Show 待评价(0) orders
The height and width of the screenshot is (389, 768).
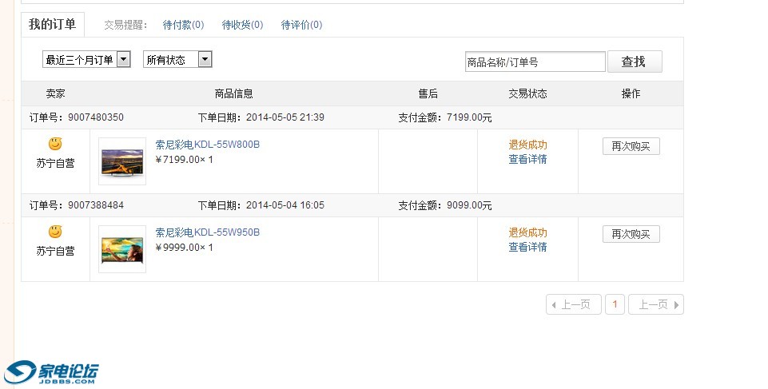click(301, 25)
